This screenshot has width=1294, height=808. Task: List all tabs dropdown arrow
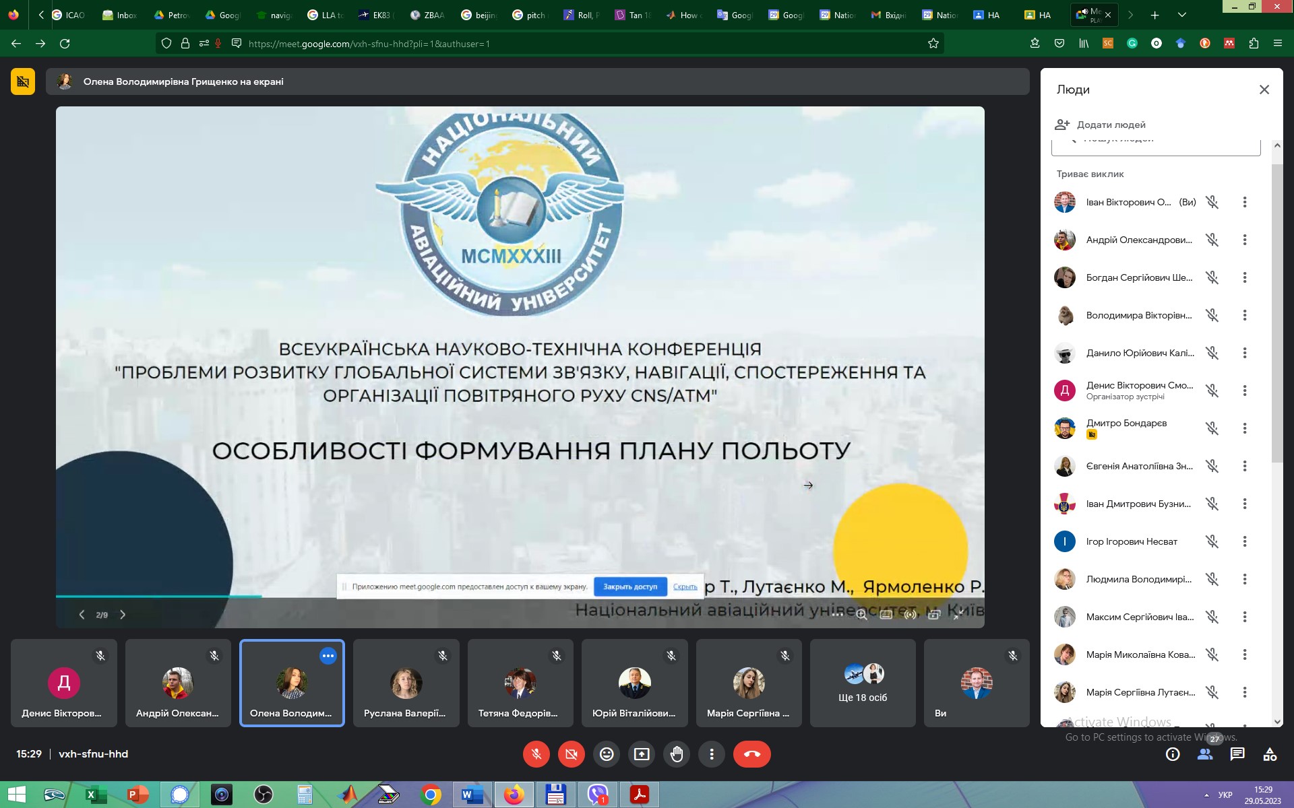click(1181, 15)
